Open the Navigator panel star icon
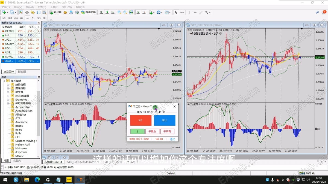 pyautogui.click(x=33, y=12)
